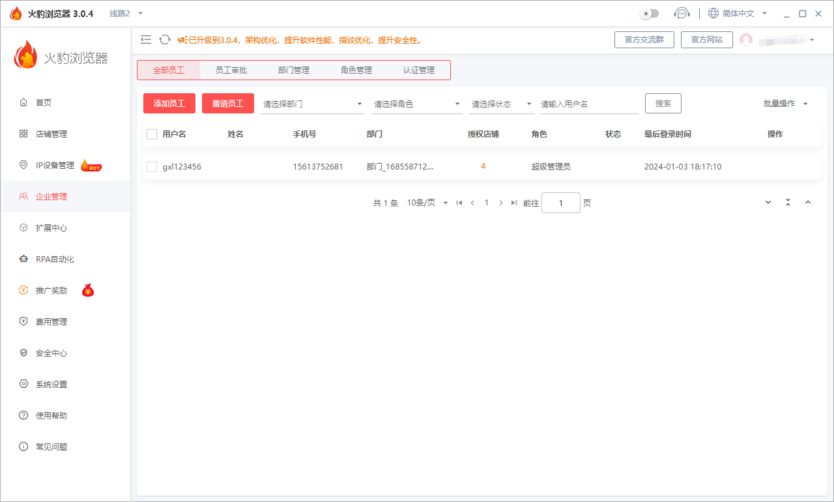Viewport: 834px width, 502px height.
Task: Click the 添加员工 button
Action: click(169, 103)
